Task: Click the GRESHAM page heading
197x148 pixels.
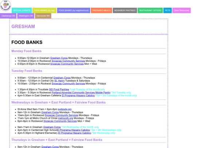Action: click(x=23, y=26)
